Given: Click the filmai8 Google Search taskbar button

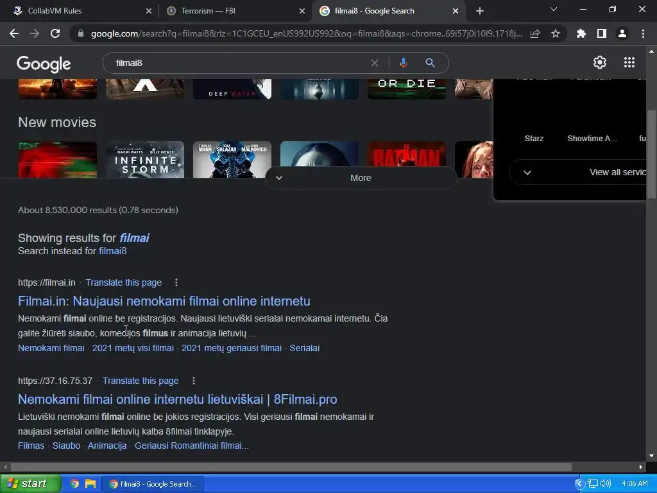Looking at the screenshot, I should [x=153, y=484].
